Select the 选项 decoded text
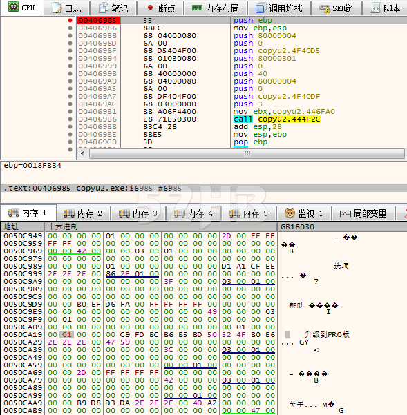The height and width of the screenshot is (415, 407). click(341, 266)
